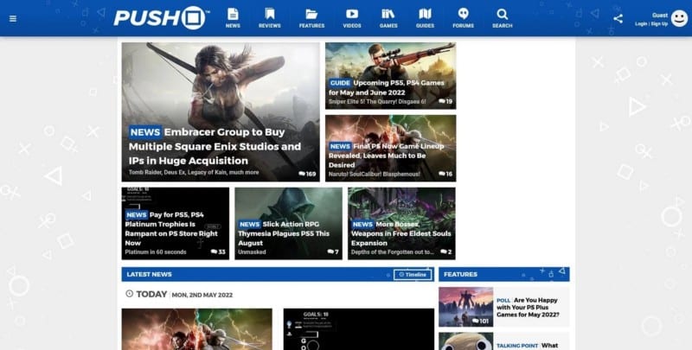
Task: Click the Guest username text
Action: click(x=660, y=15)
